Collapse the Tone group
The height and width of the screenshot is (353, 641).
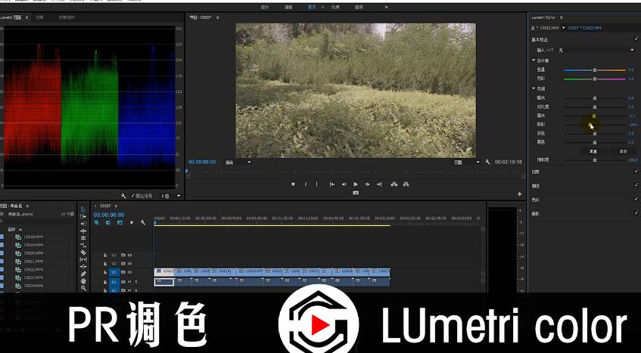[x=534, y=88]
